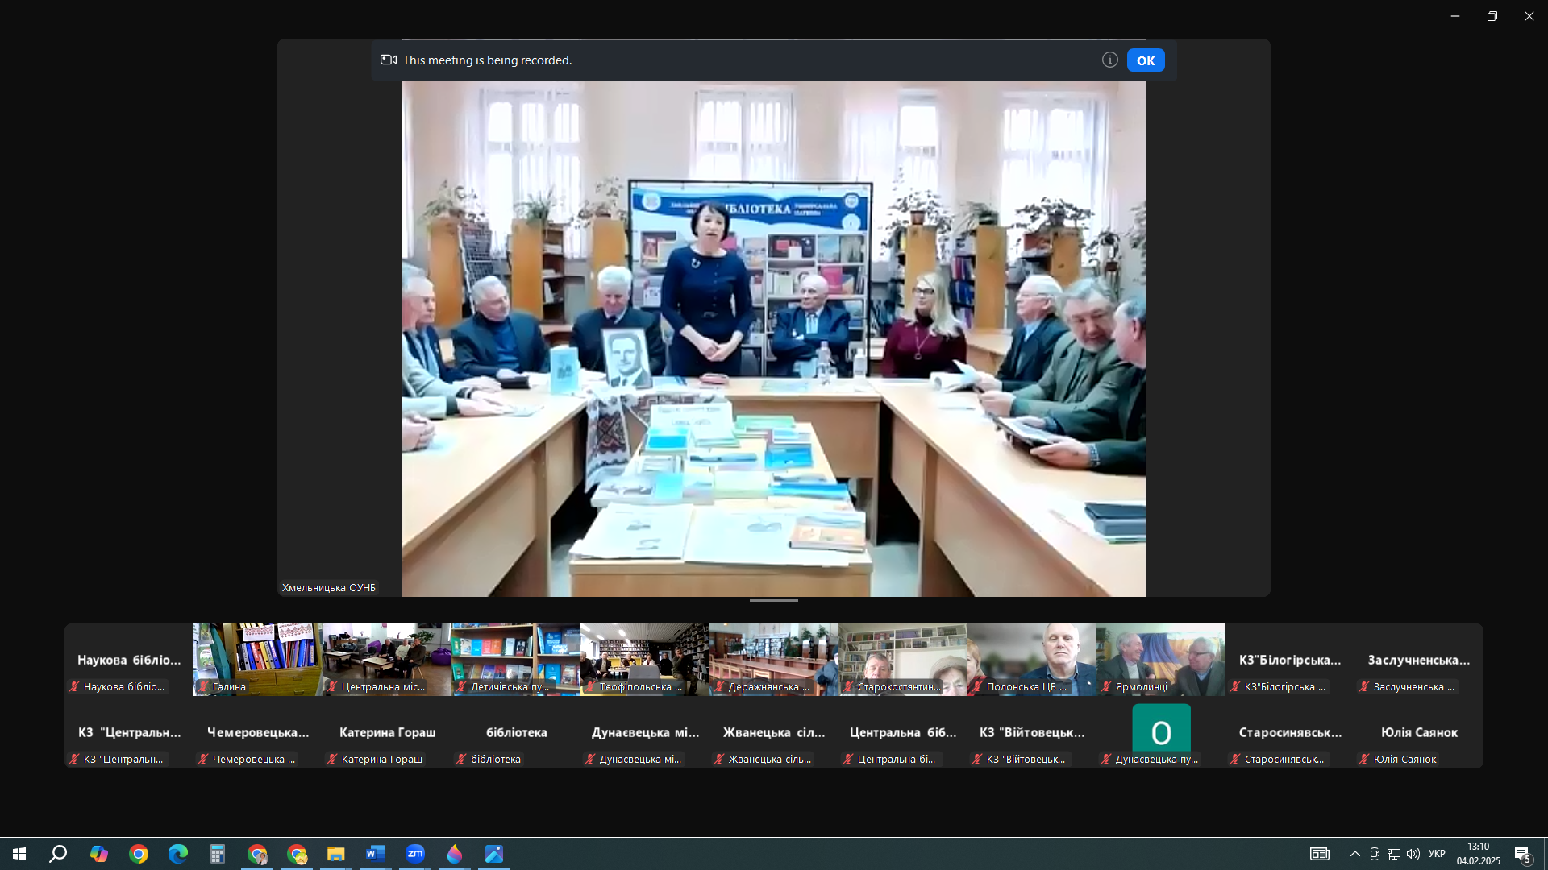Select the Ярмолинці participant thumbnail
The width and height of the screenshot is (1548, 870).
(1160, 659)
